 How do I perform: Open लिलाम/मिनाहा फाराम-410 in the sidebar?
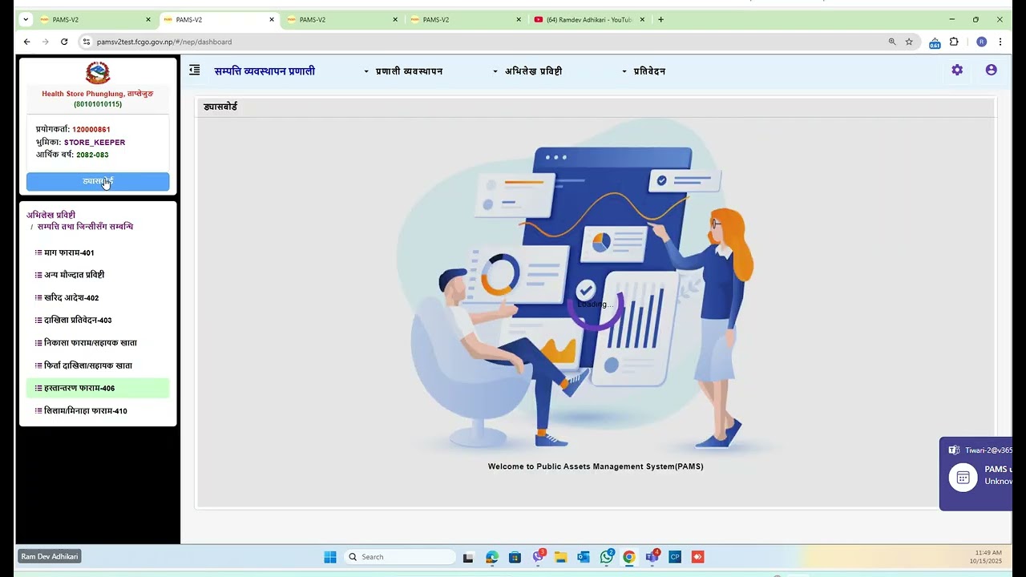click(98, 410)
